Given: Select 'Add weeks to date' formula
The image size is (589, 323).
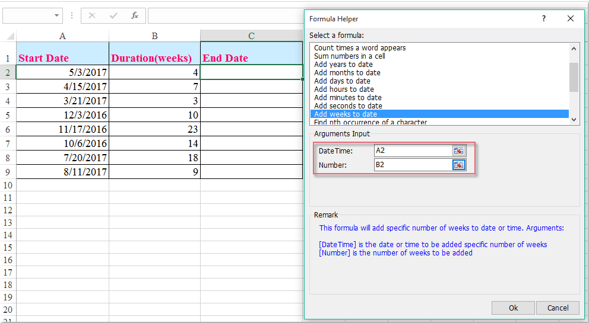Looking at the screenshot, I should pos(439,114).
